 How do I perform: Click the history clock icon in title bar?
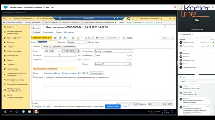coord(133,19)
